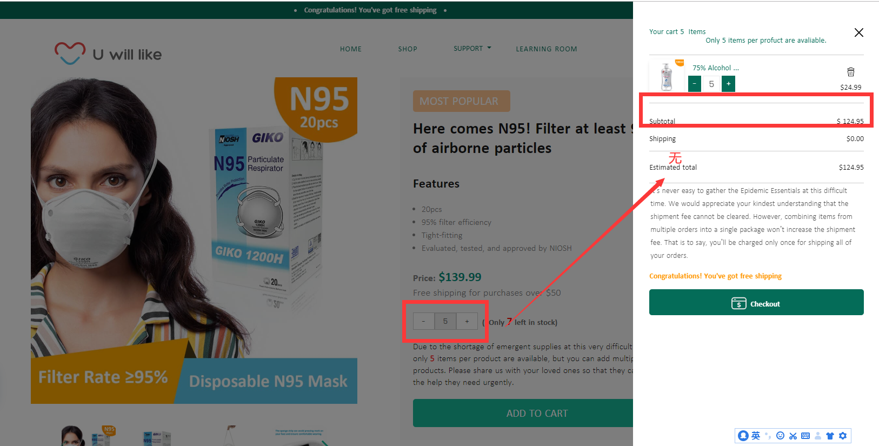Viewport: 879px width, 446px height.
Task: Increase the cart item quantity with plus
Action: coord(728,84)
